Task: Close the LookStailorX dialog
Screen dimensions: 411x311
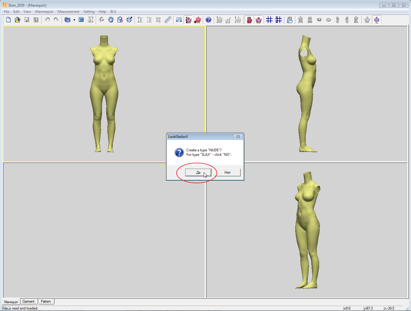Action: pyautogui.click(x=238, y=137)
